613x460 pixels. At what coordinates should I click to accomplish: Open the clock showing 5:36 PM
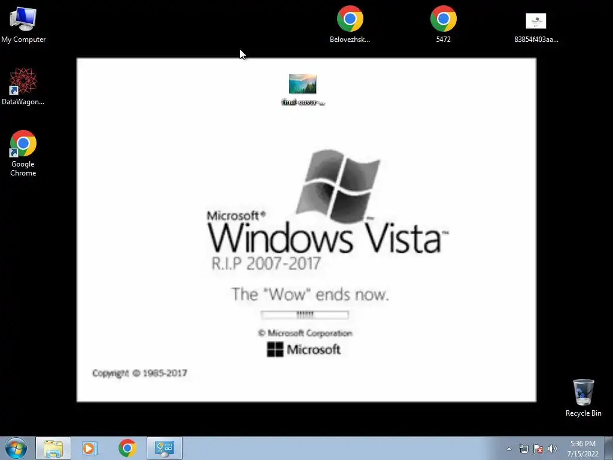582,449
